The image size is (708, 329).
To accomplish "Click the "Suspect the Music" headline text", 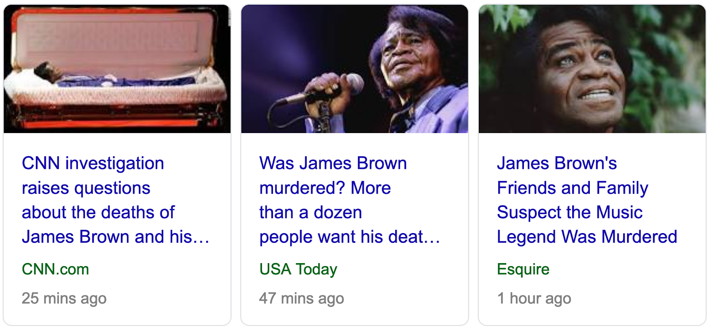I will pos(569,213).
